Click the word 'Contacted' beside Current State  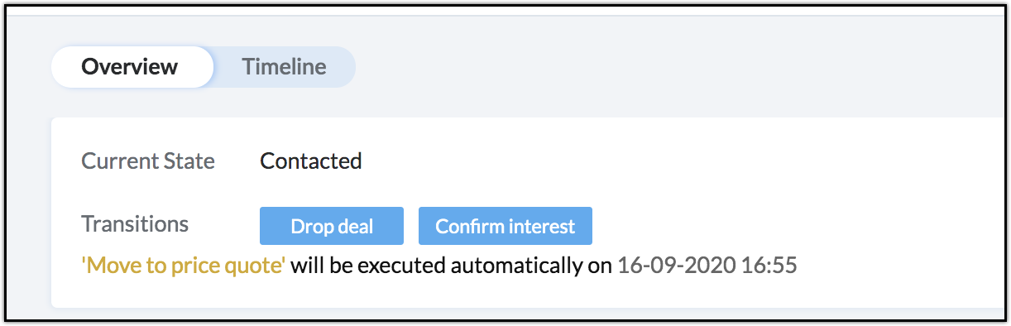311,161
